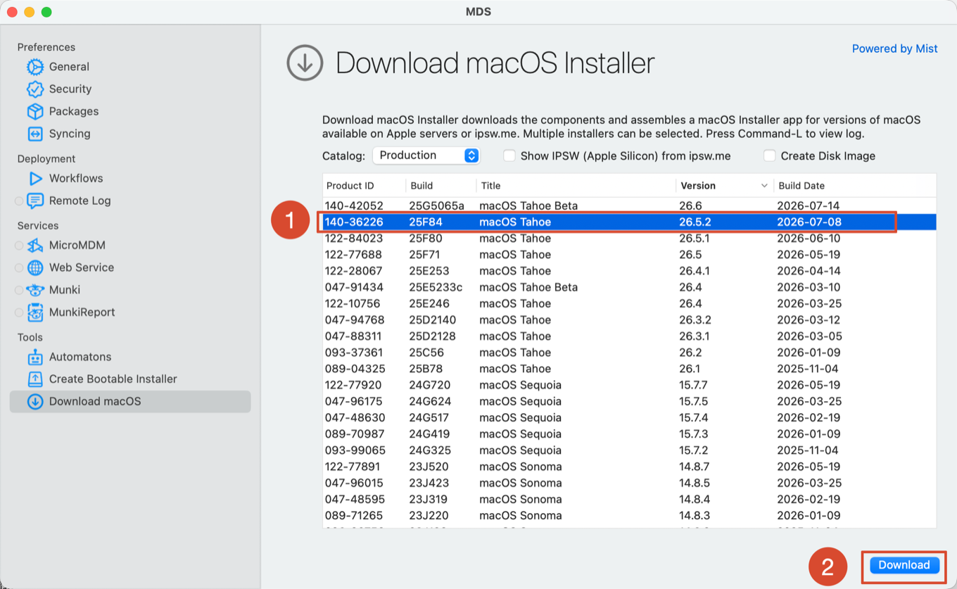Click the Download button
This screenshot has height=589, width=957.
pos(904,565)
